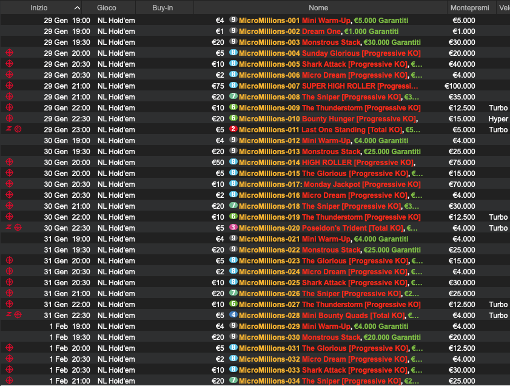Click the 8-seat badge beside MicroMillions-014 HIGH ROLLER
Viewport: 510px width, 386px height.
[x=233, y=162]
